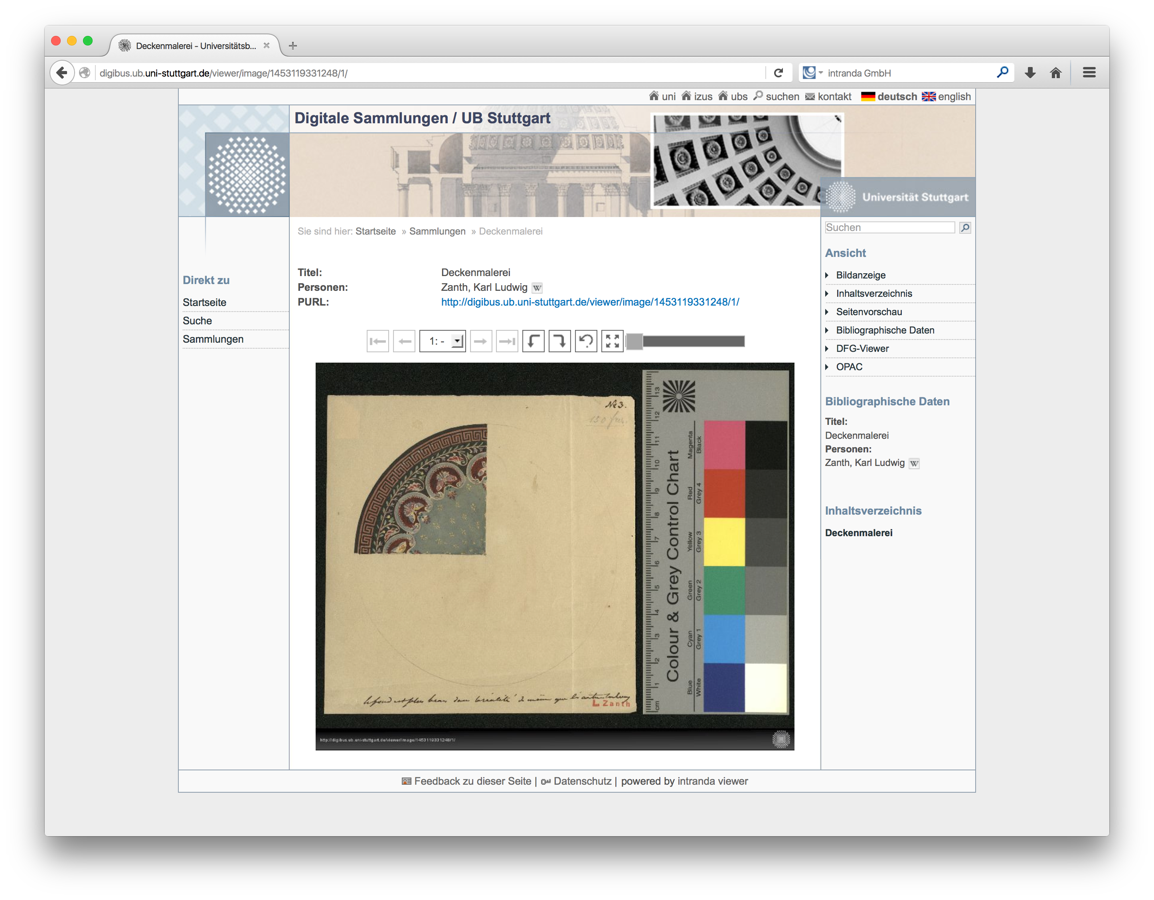
Task: Open the browser downloads arrow icon
Action: [1030, 73]
